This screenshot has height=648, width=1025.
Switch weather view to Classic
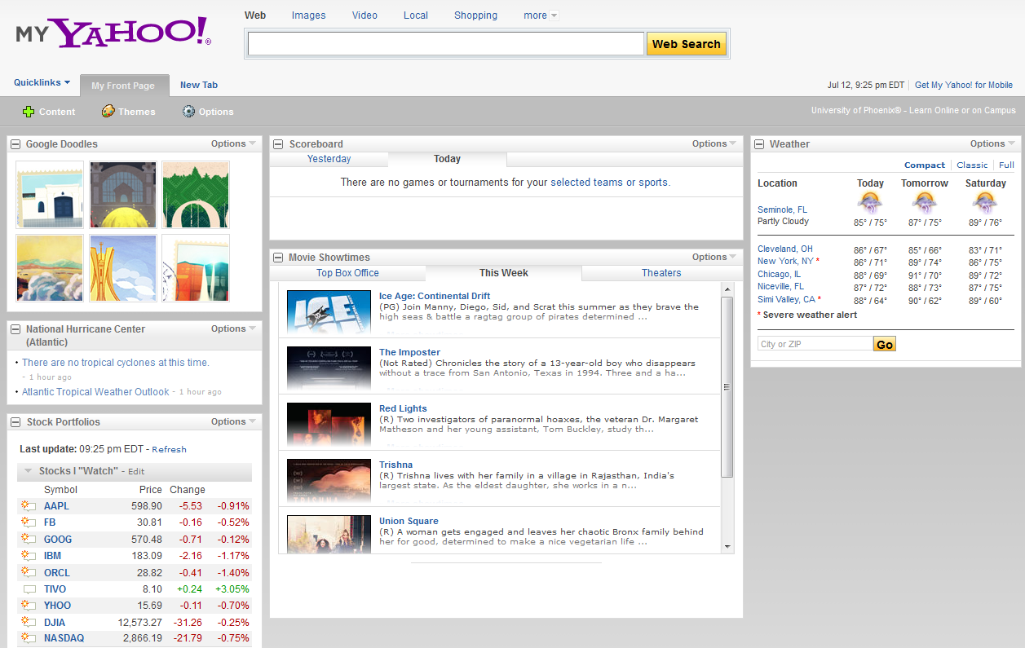[972, 165]
